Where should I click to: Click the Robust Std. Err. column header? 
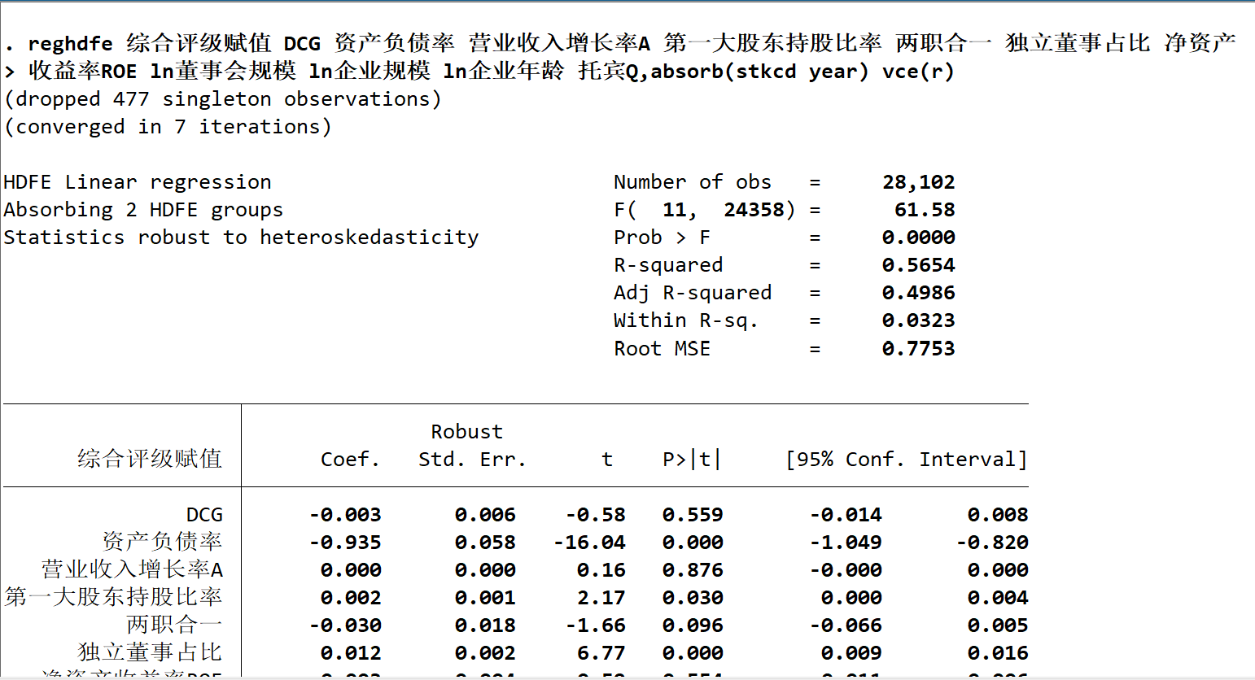[x=471, y=446]
